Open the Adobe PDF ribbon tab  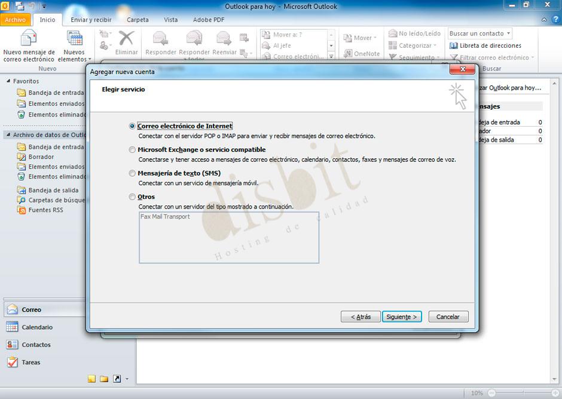point(208,20)
